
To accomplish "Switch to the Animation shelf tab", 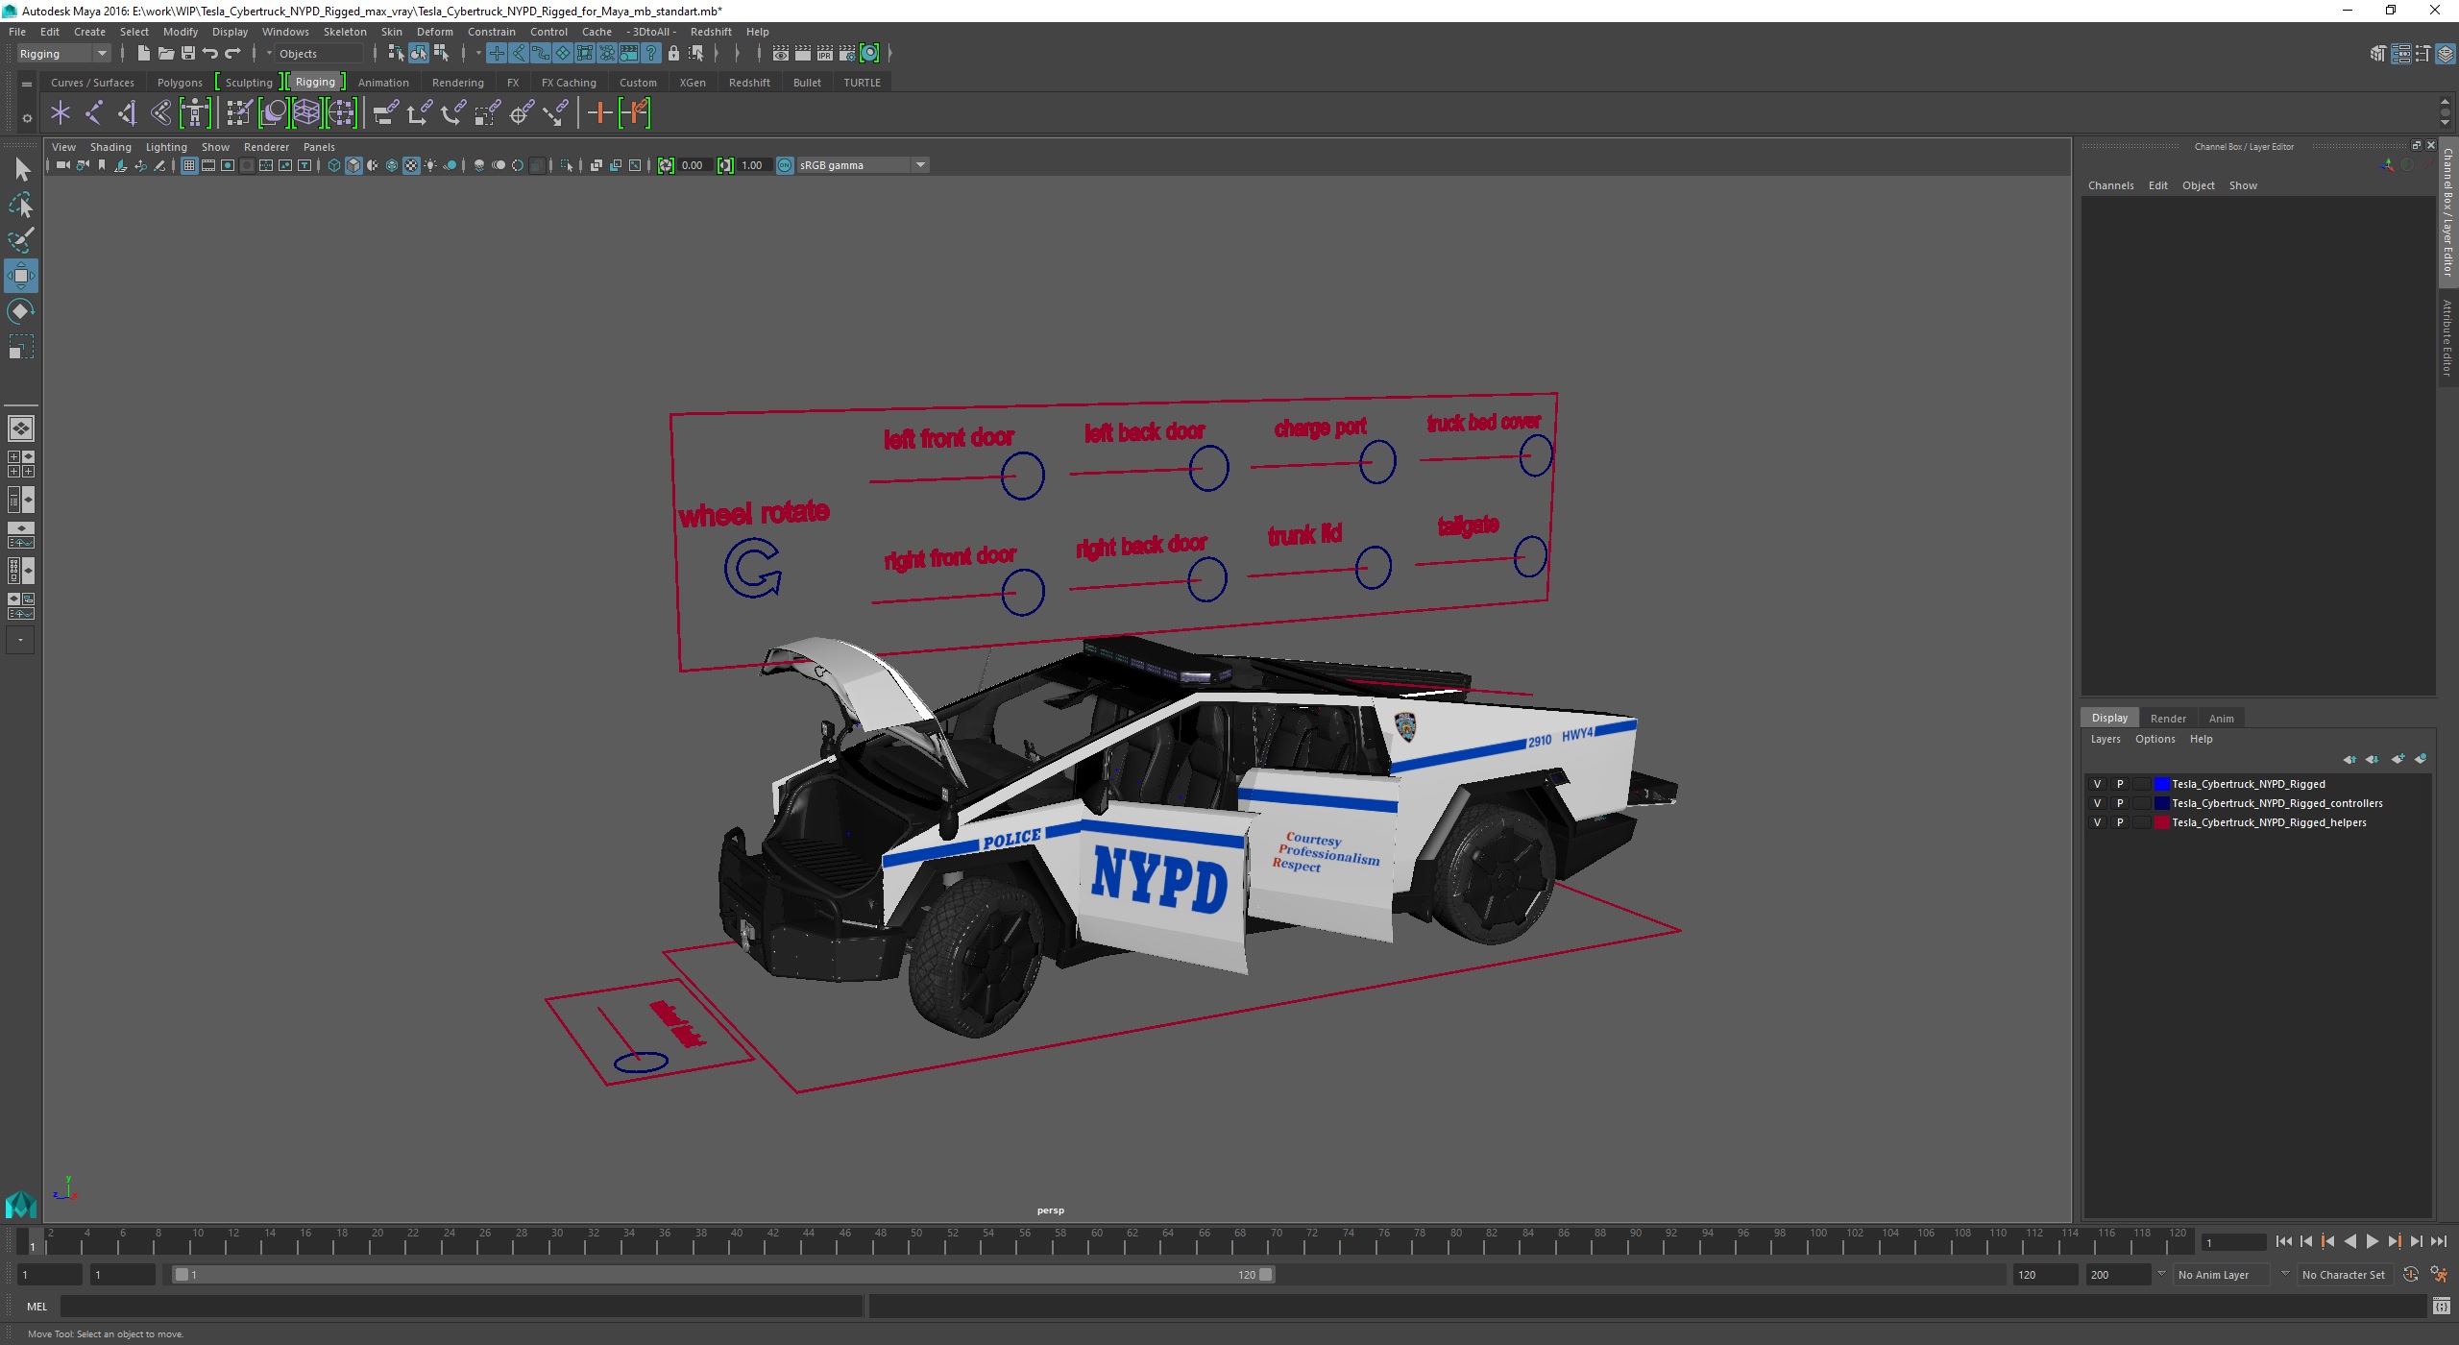I will click(383, 83).
